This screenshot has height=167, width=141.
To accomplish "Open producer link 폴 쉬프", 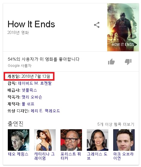I will [28, 104].
